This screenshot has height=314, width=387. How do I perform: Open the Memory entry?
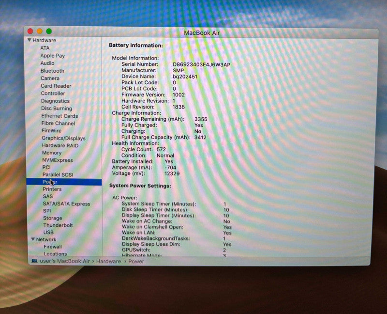pos(52,153)
